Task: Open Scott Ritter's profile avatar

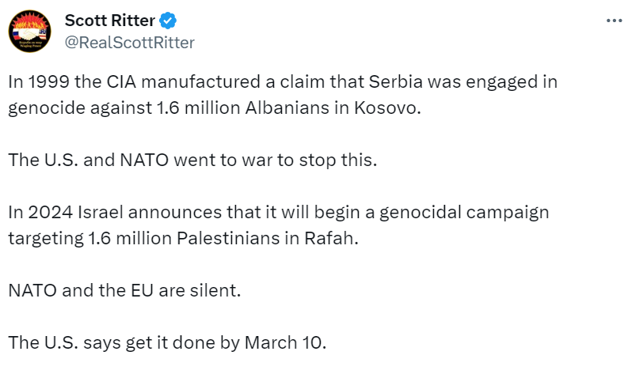Action: pyautogui.click(x=30, y=31)
